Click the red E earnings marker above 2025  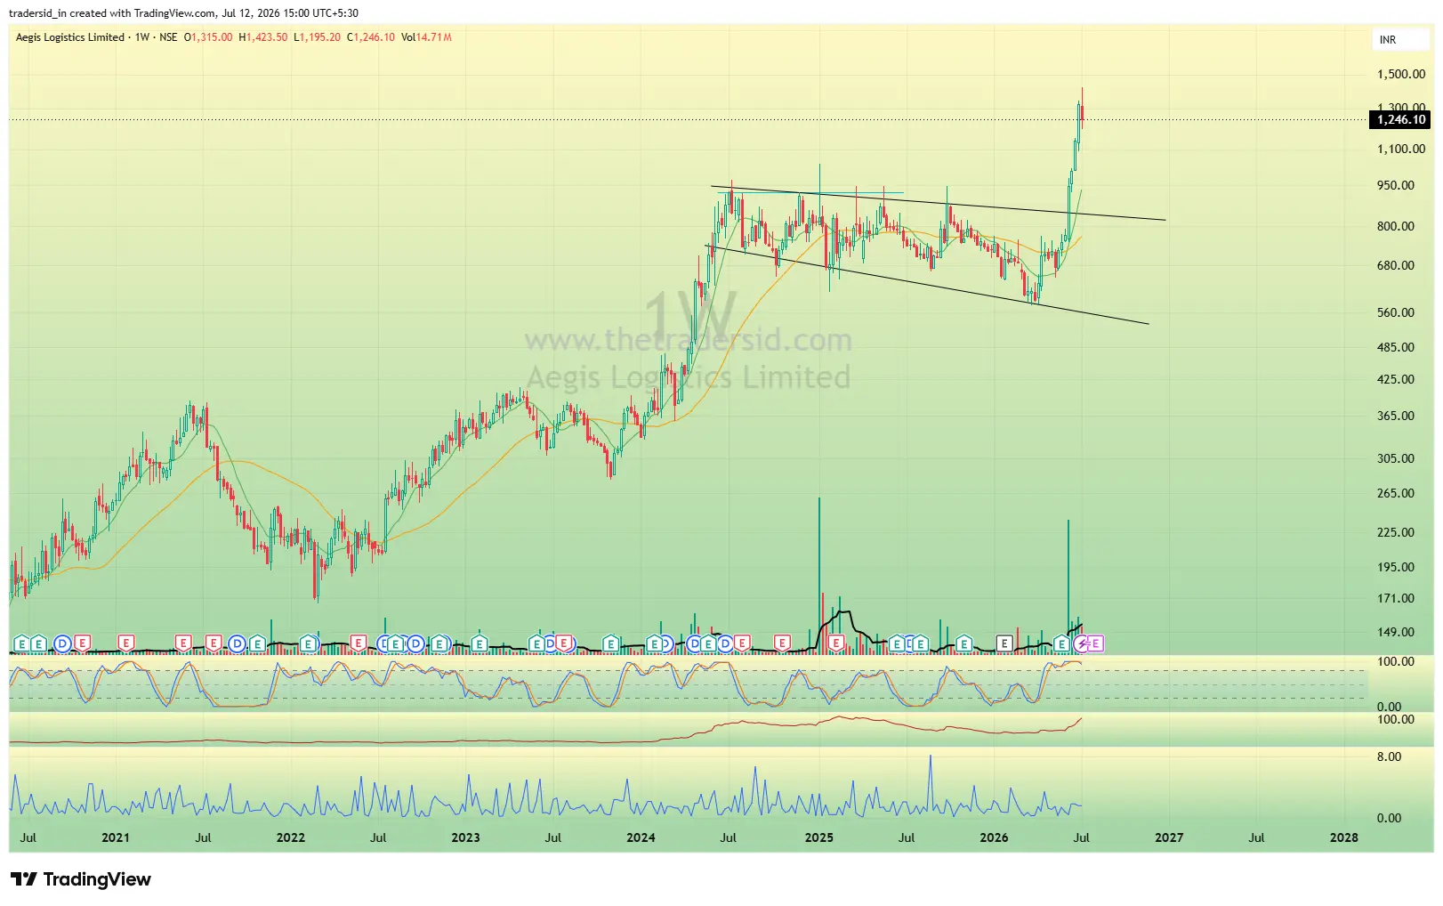tap(836, 643)
